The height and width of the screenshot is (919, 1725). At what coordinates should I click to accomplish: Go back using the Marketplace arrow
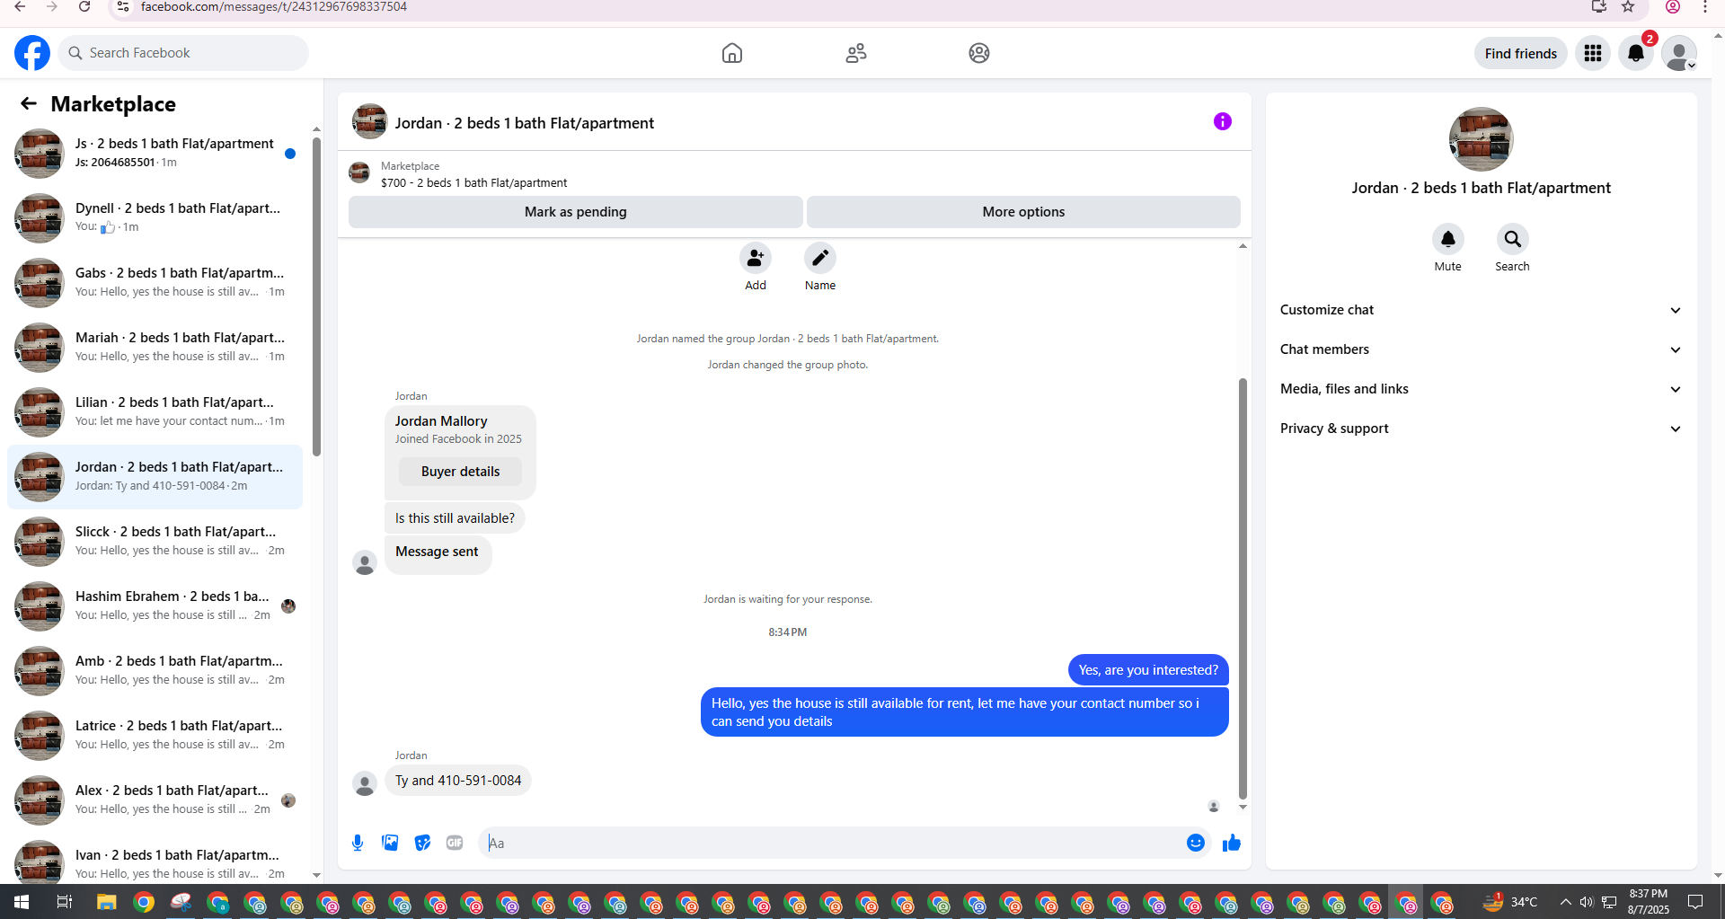[29, 103]
